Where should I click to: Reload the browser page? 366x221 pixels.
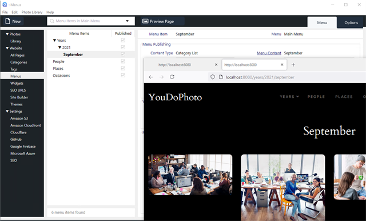click(x=172, y=77)
